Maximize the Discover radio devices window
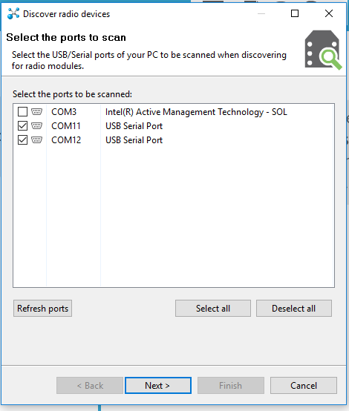349x411 pixels. pyautogui.click(x=295, y=13)
